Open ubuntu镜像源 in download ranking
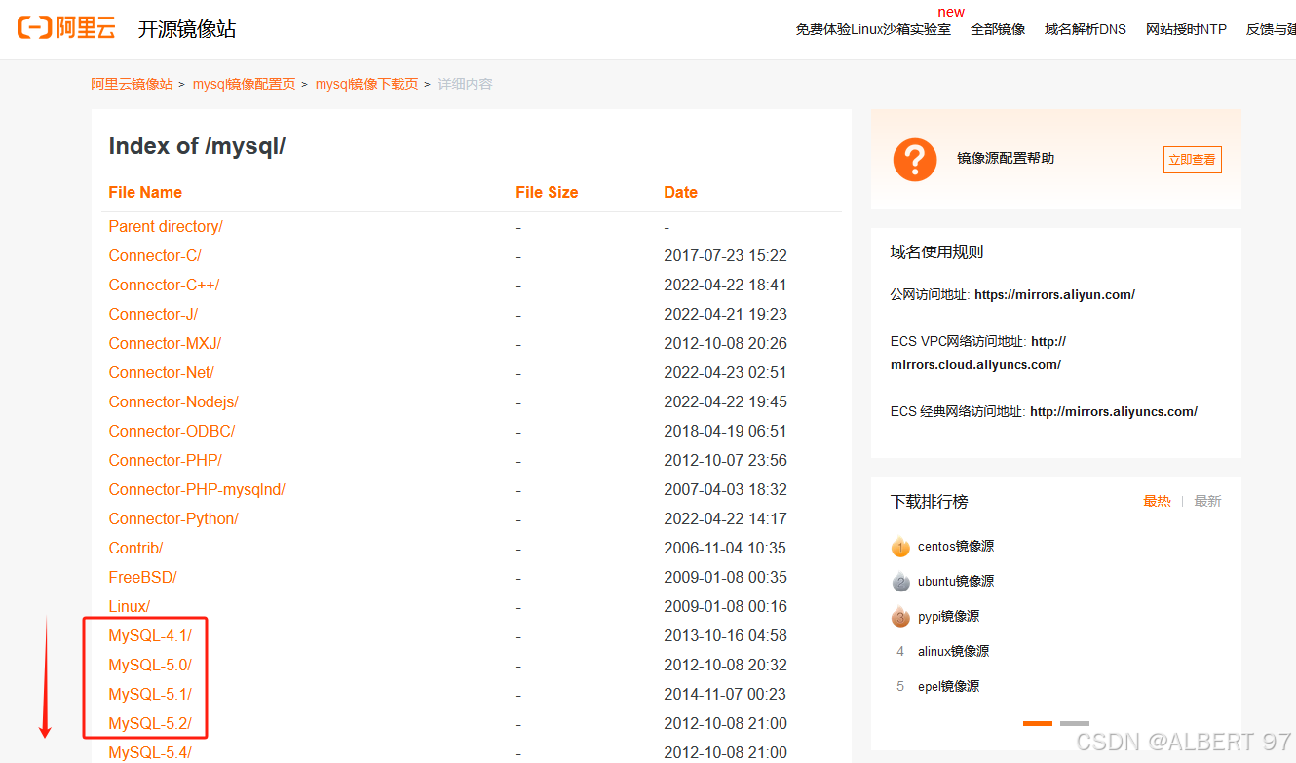The image size is (1296, 763). [x=956, y=581]
